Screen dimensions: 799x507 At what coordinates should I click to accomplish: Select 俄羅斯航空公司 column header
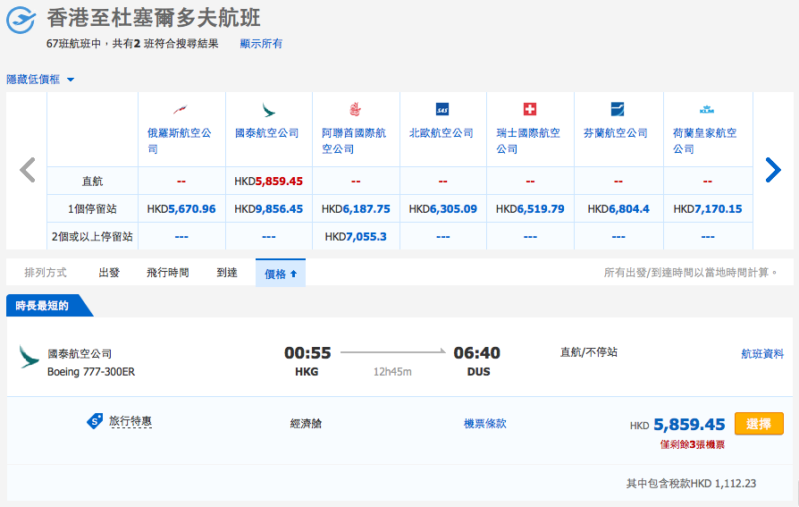coord(180,140)
